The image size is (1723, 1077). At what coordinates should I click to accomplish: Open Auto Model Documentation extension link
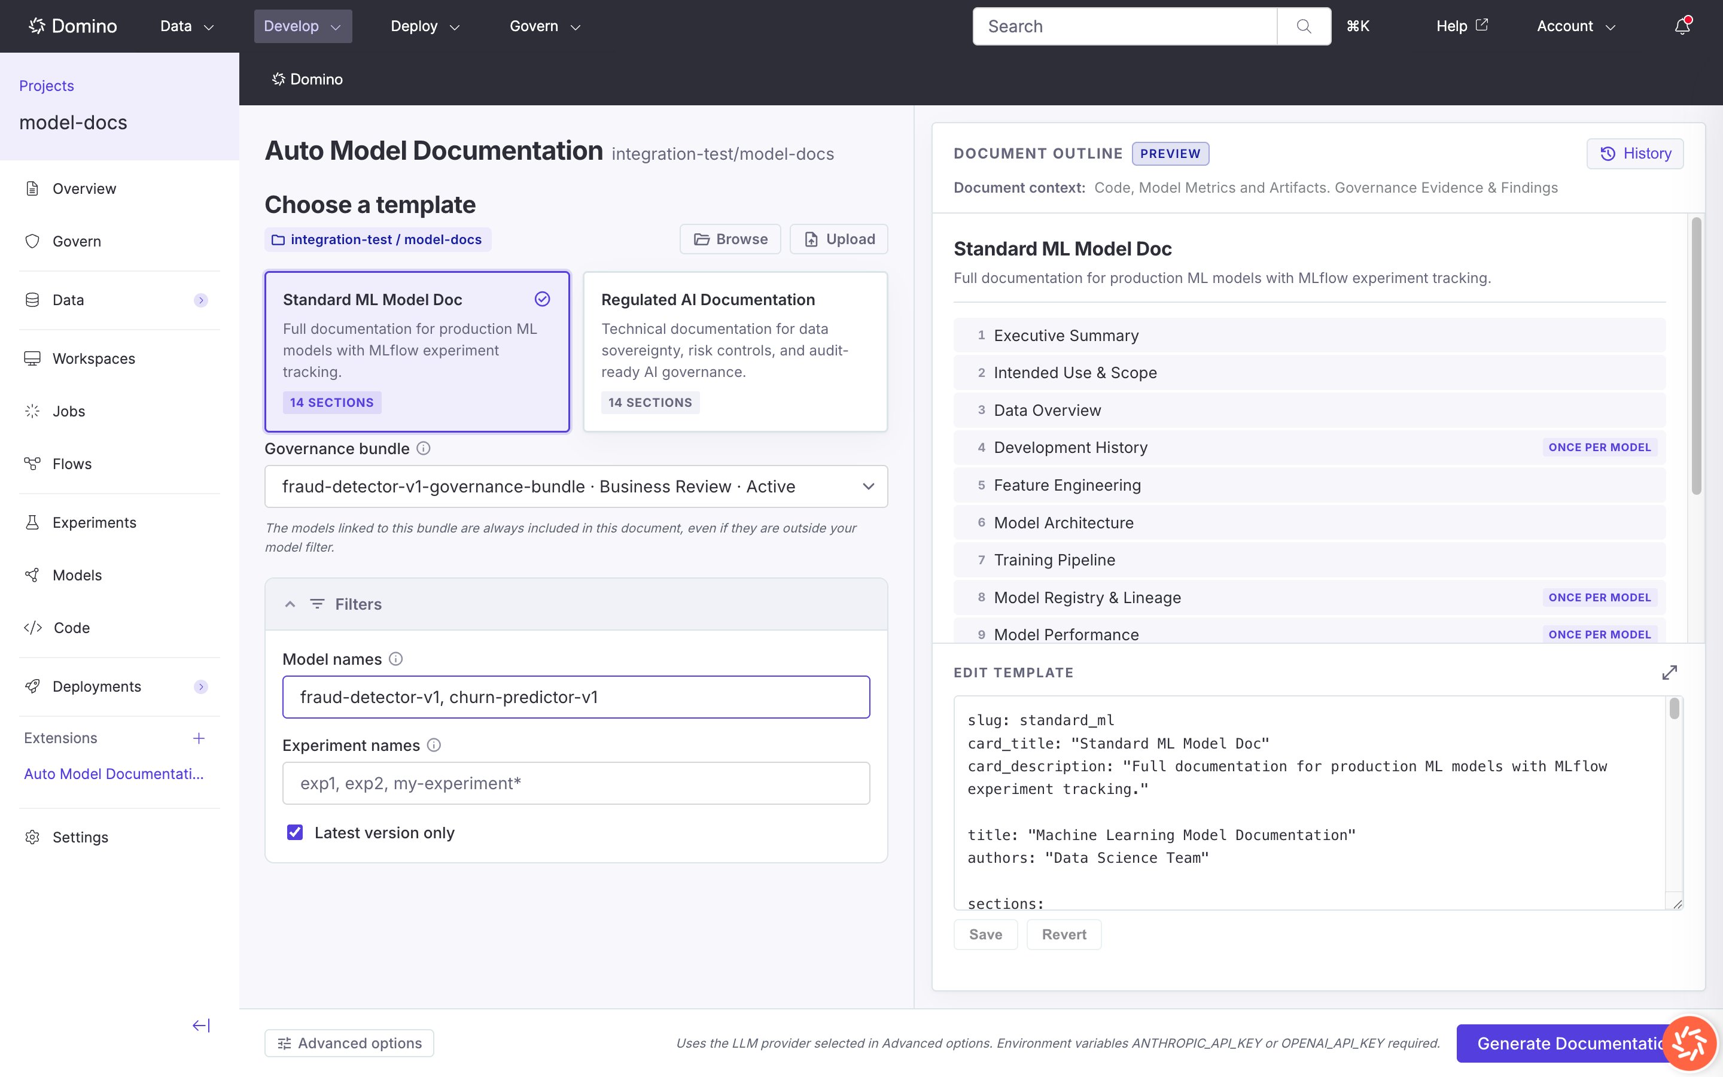coord(114,774)
